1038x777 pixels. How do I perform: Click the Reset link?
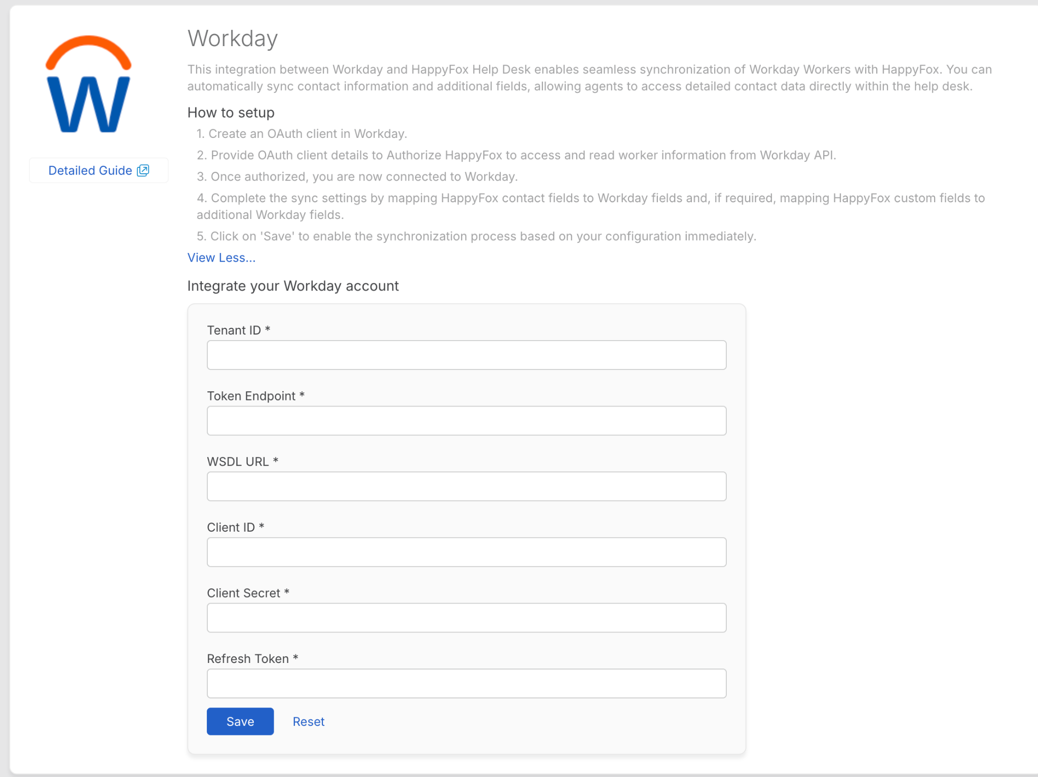[x=308, y=721]
